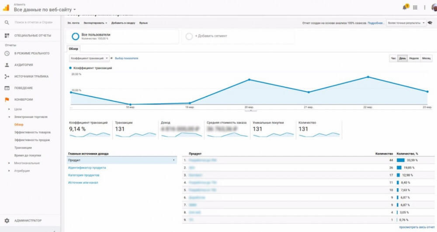The height and width of the screenshot is (232, 437).
Task: Click Эл. почта in the toolbar
Action: tap(73, 23)
